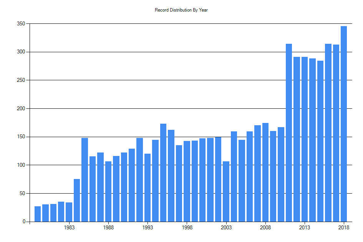Click the bar for year 1983
This screenshot has width=363, height=242.
coord(69,212)
